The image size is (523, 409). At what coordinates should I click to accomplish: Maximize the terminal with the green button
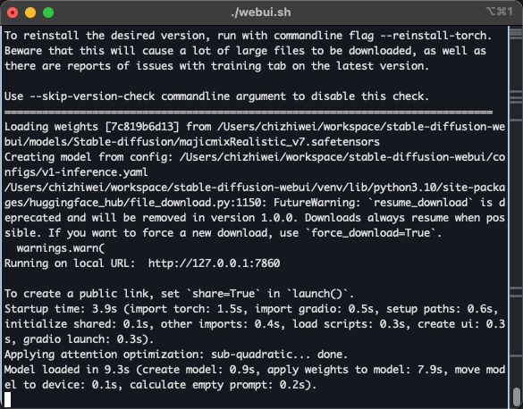(x=48, y=13)
